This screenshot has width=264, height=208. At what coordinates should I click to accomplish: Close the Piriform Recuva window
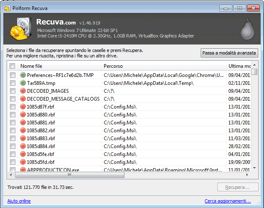click(x=253, y=8)
